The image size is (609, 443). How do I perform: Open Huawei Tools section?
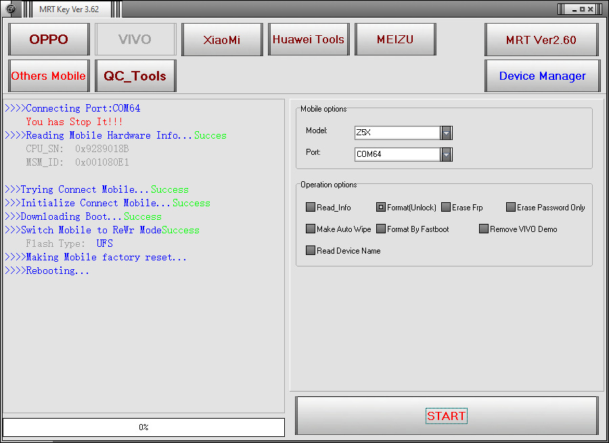[309, 39]
